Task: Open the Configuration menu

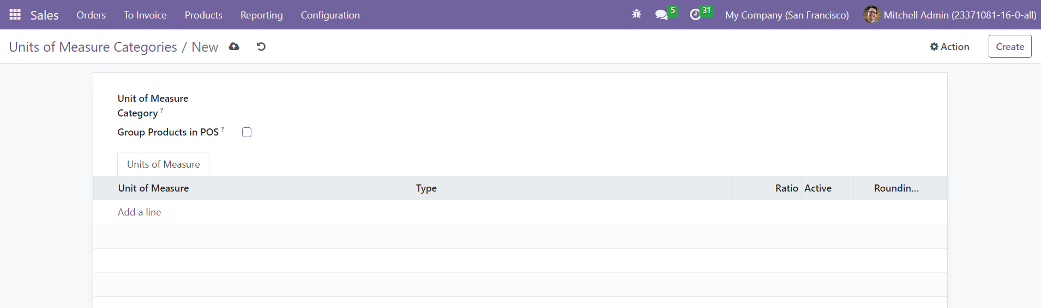Action: [330, 15]
